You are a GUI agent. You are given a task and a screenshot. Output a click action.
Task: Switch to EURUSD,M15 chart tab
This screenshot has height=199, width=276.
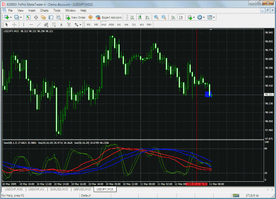pos(59,189)
